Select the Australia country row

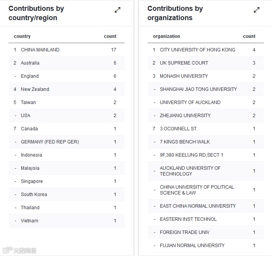coord(30,63)
